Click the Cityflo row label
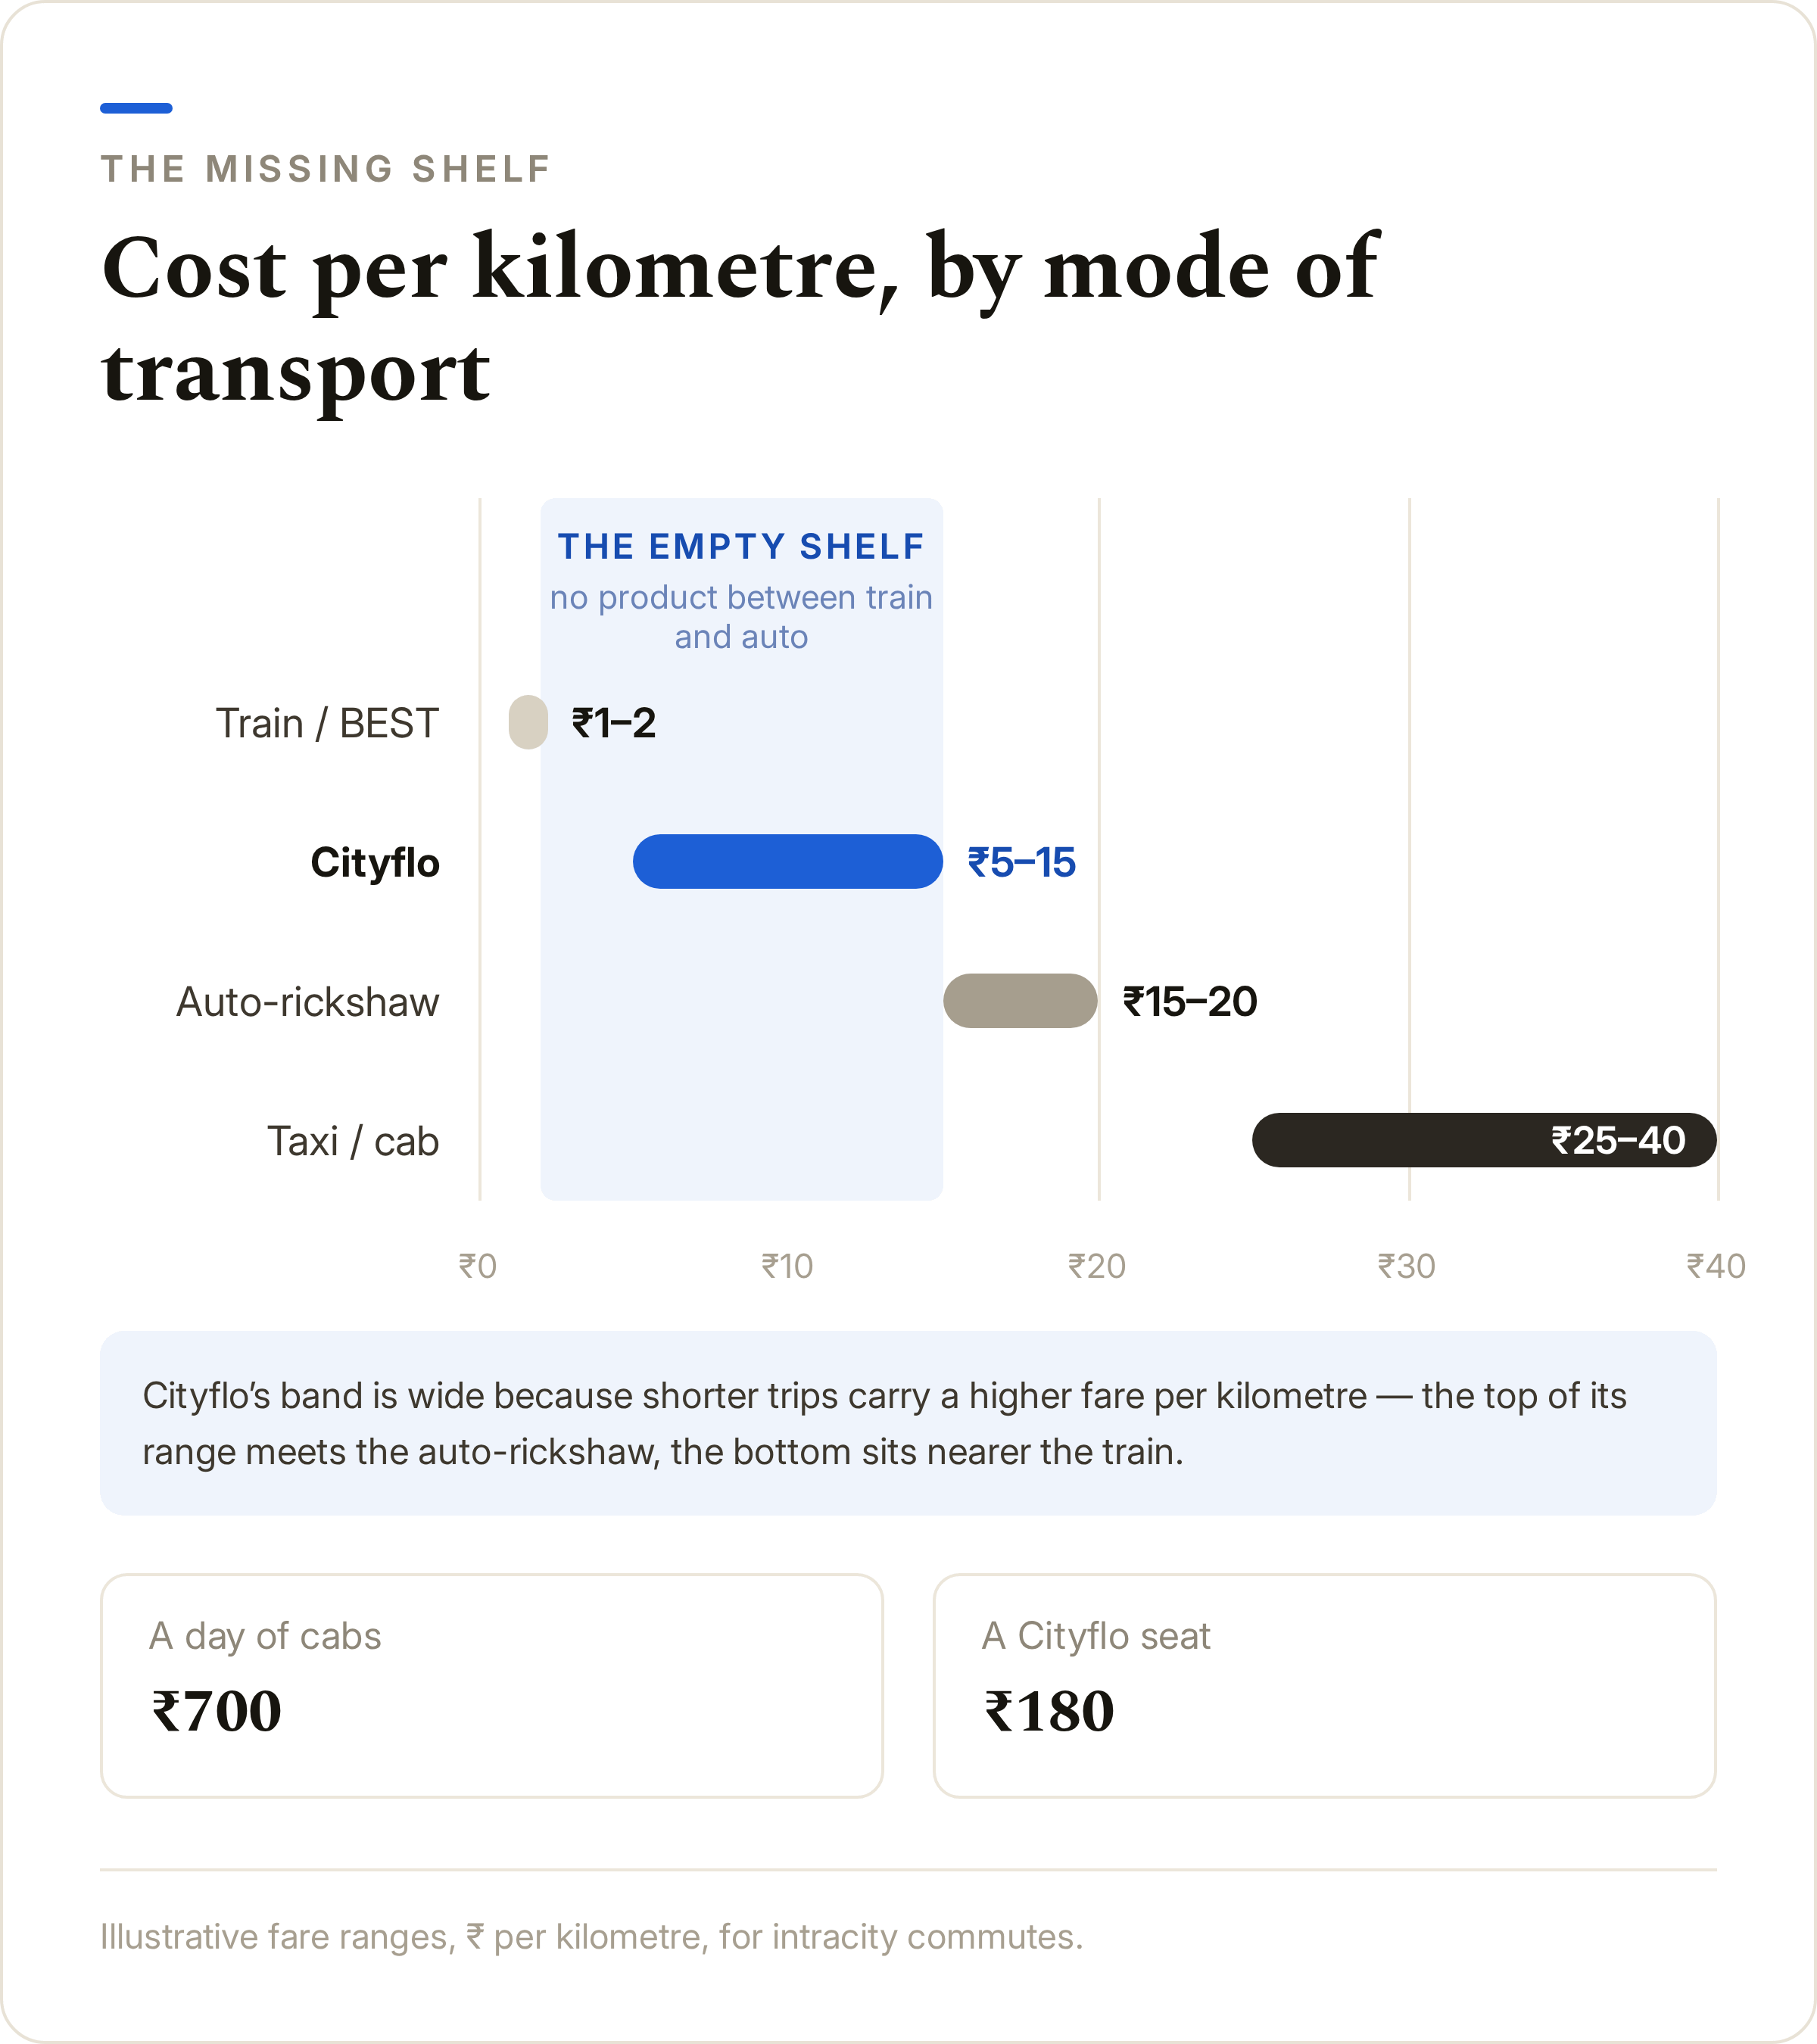Image resolution: width=1817 pixels, height=2044 pixels. (375, 862)
